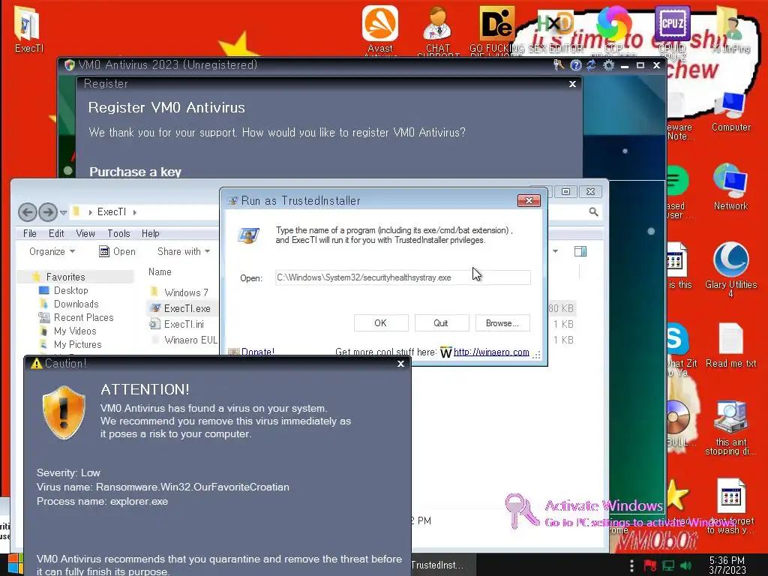Go back in ExecTI Explorer window

28,212
